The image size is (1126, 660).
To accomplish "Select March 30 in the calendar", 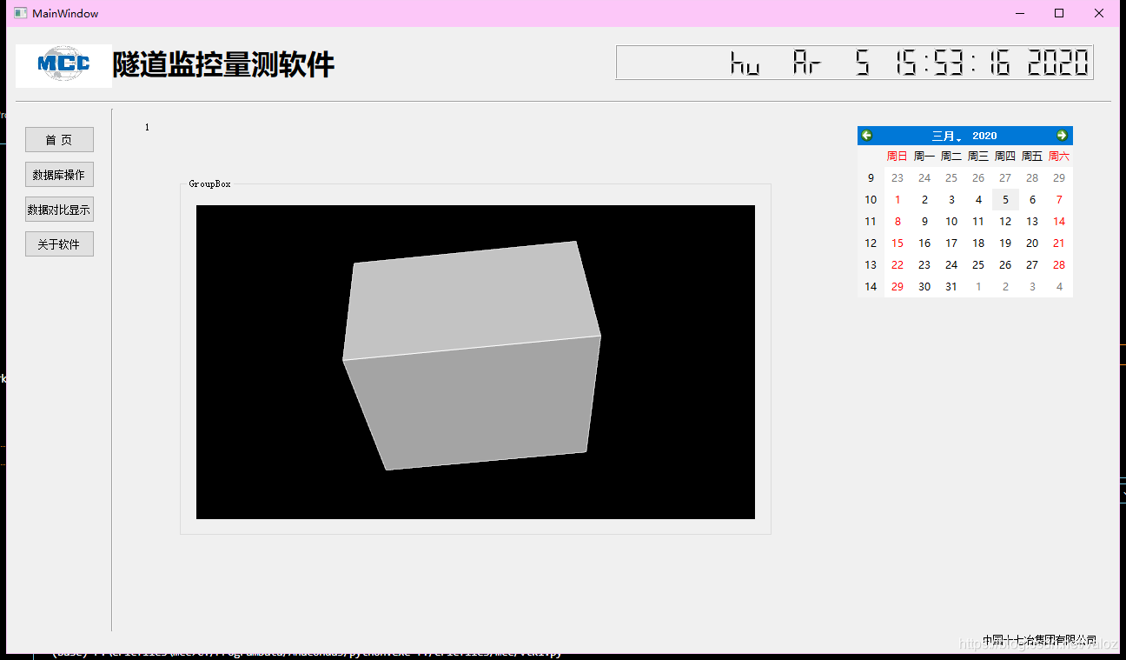I will (924, 286).
